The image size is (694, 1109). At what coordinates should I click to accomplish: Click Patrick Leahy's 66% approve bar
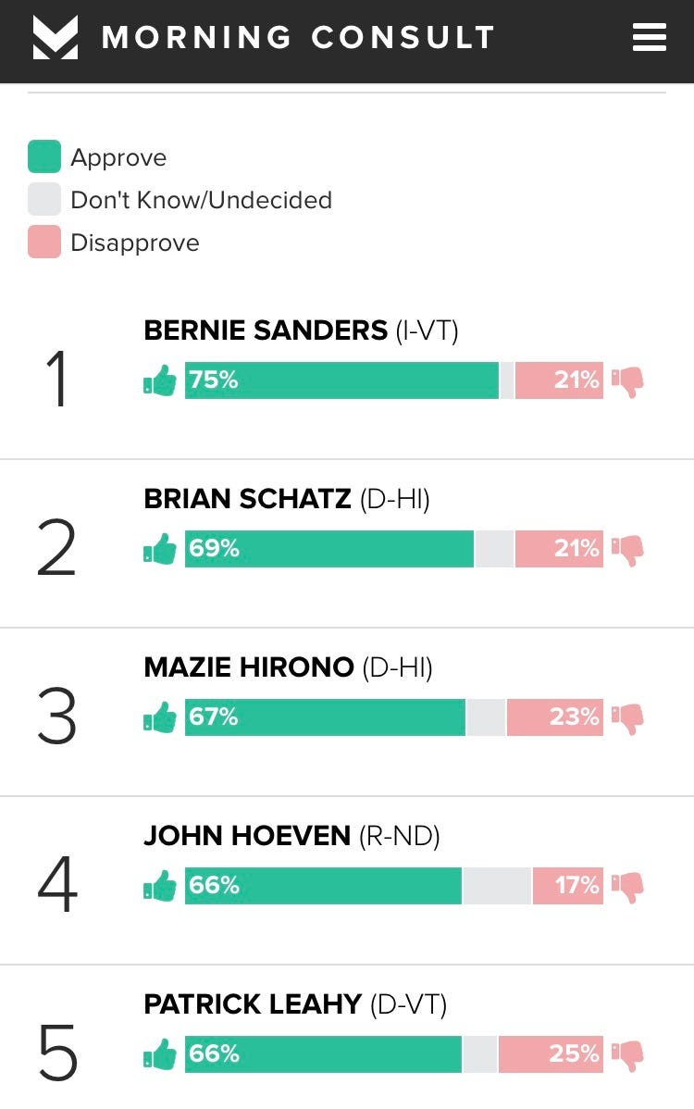323,1053
